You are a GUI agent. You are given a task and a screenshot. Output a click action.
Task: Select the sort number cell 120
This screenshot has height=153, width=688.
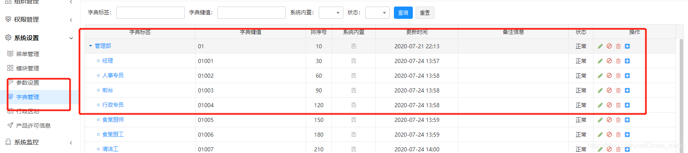pos(319,105)
